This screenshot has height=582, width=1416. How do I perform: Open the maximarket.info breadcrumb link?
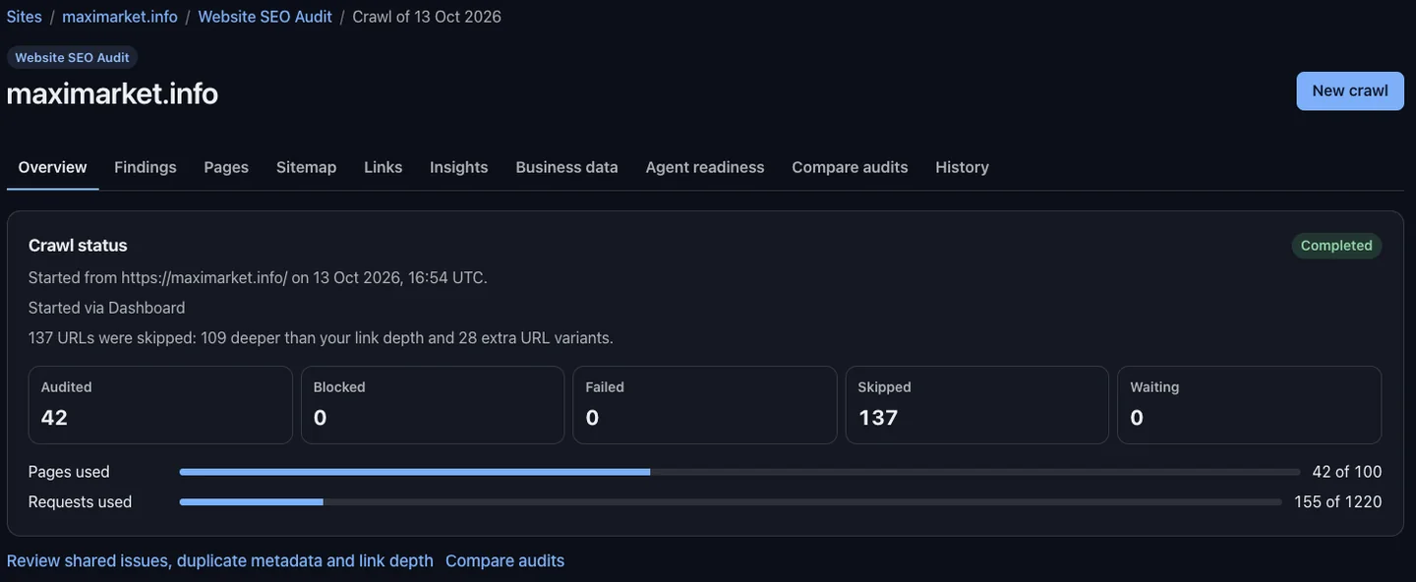(x=120, y=17)
